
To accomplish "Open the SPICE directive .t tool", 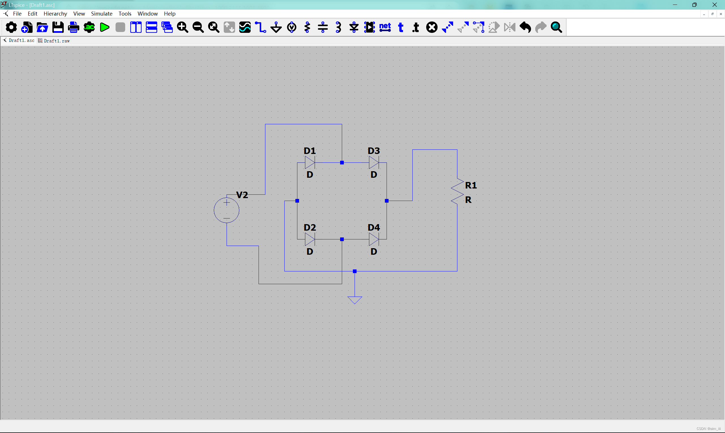I will click(416, 27).
